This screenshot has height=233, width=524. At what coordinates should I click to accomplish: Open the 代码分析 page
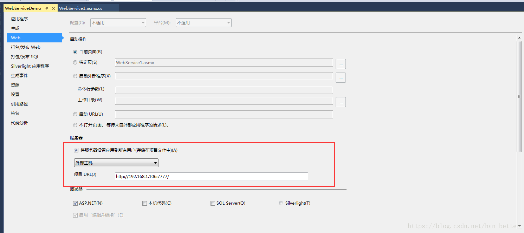tap(19, 123)
